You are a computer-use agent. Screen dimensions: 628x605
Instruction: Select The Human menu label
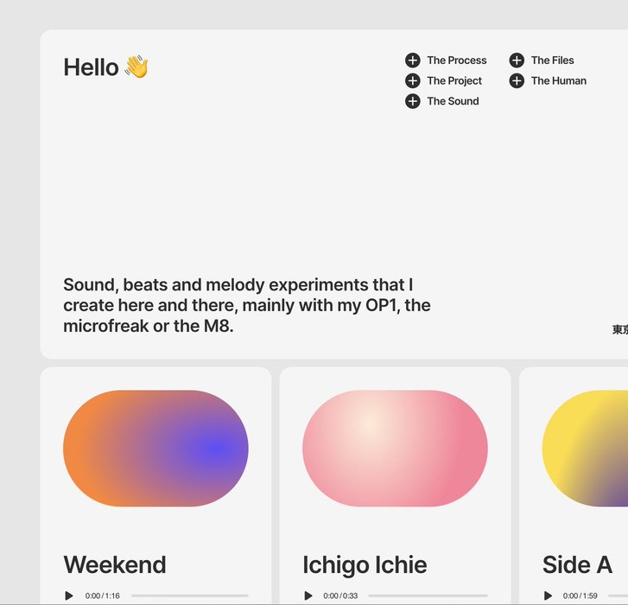558,81
